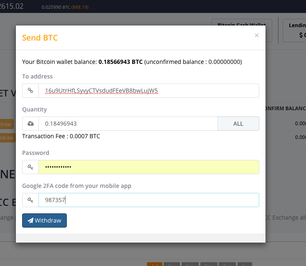Click into the Password field
Screen dimensions: 306x266
pyautogui.click(x=149, y=167)
